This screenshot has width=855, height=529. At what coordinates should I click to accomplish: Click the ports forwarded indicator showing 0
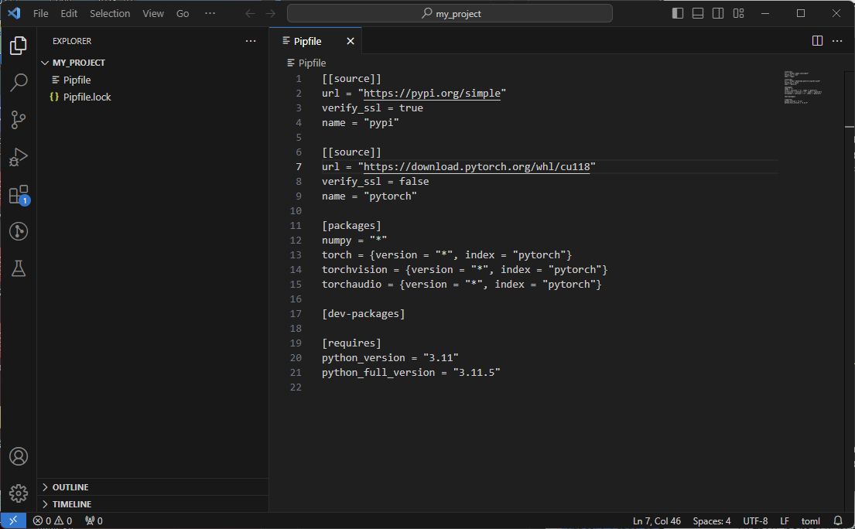[x=94, y=521]
